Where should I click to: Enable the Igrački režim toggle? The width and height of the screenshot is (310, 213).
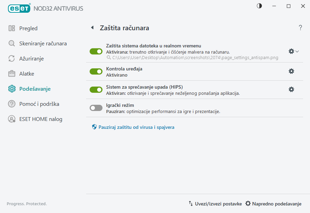pyautogui.click(x=96, y=108)
